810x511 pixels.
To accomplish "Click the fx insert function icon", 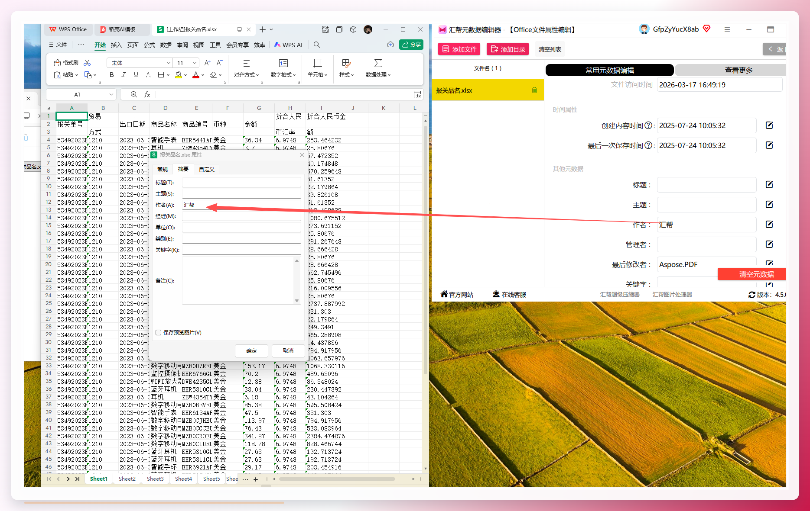I will 147,94.
